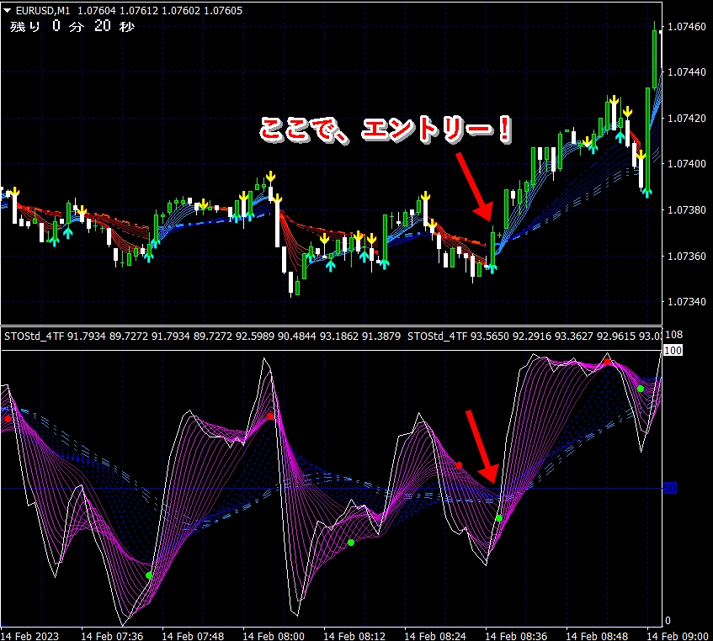The height and width of the screenshot is (641, 713).
Task: Click the EURUSD,M1 chart title text
Action: (43, 10)
